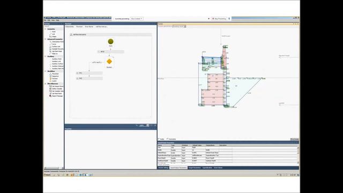Viewport: 343px width, 193px height.
Task: Select the Shape geometry tool
Action: [54, 36]
